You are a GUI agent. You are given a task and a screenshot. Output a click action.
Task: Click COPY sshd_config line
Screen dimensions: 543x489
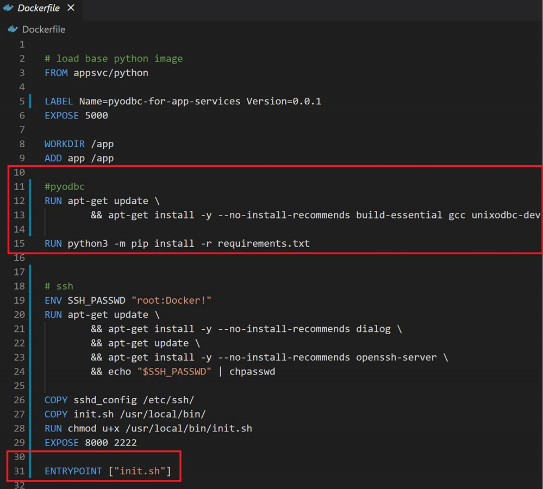[119, 400]
